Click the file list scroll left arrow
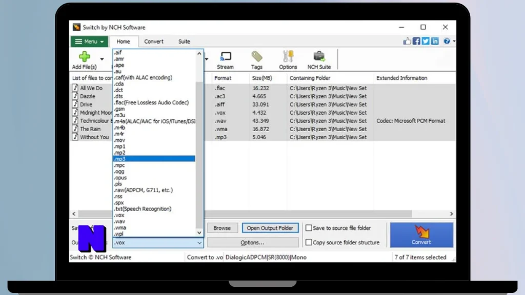 [x=74, y=214]
